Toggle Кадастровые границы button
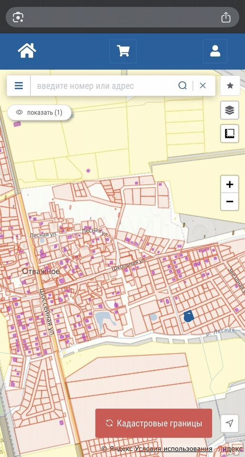Screen dimensions: 245x457 coord(154,423)
